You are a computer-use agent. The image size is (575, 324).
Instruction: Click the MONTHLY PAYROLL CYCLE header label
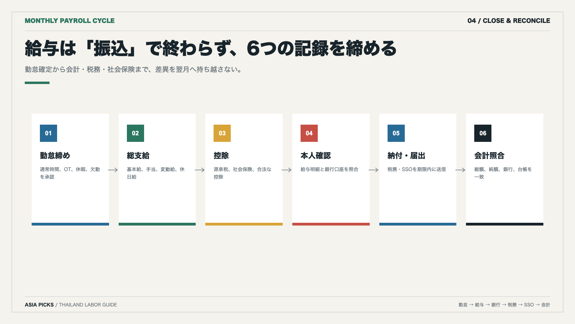(x=70, y=21)
